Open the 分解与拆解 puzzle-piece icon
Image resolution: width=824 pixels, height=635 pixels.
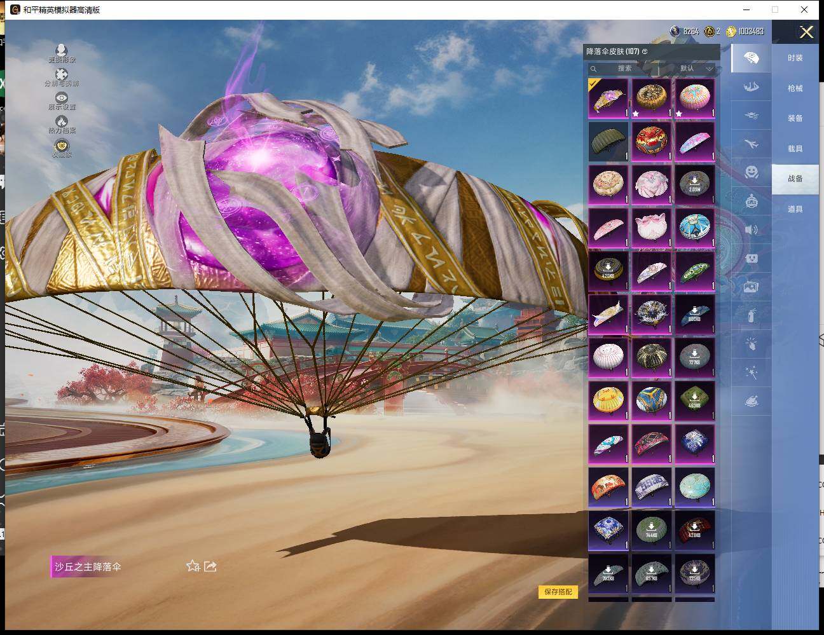tap(62, 75)
